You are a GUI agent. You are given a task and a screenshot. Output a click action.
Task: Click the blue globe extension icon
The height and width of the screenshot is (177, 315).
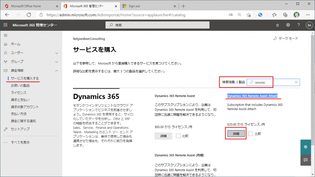click(260, 15)
